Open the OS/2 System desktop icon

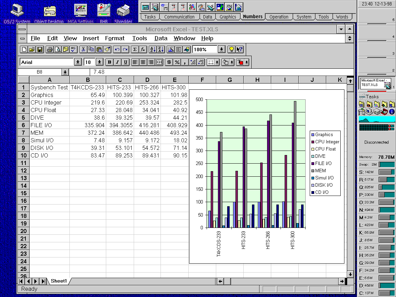coord(17,14)
